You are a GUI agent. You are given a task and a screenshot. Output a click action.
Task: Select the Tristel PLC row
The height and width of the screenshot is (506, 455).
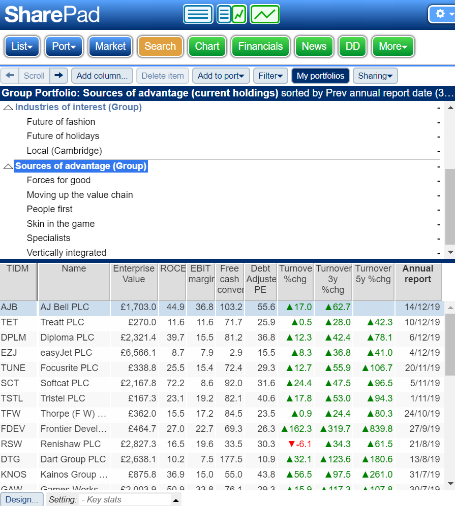pos(222,398)
